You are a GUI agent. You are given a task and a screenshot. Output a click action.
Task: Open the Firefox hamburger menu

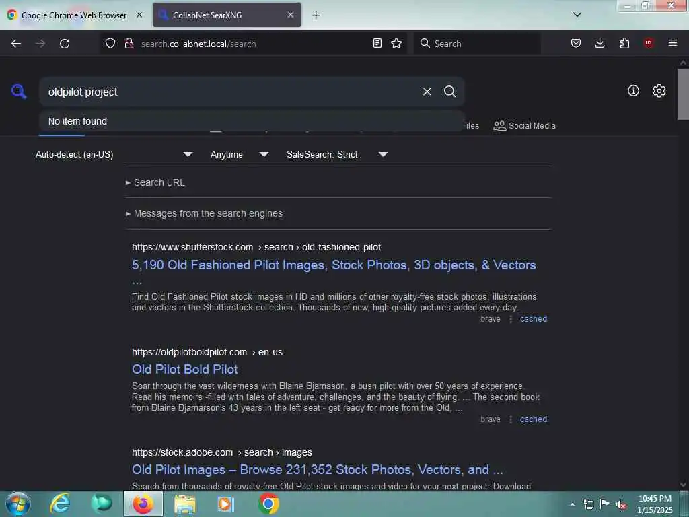(x=673, y=43)
